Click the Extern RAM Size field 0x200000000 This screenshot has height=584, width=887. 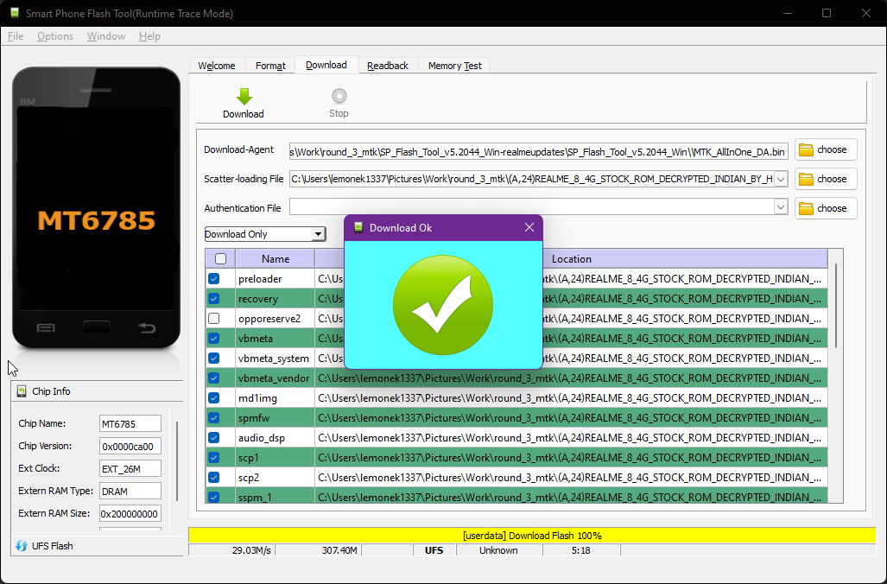130,514
